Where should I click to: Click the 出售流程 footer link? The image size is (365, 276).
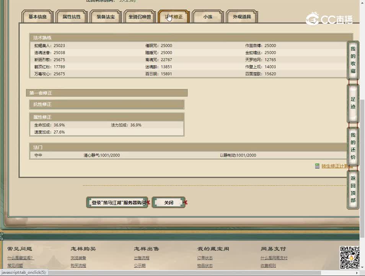(142, 258)
